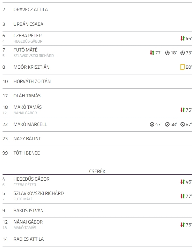Open substitute Radics Attila
Screen dimensions: 196x249
(x=29, y=239)
